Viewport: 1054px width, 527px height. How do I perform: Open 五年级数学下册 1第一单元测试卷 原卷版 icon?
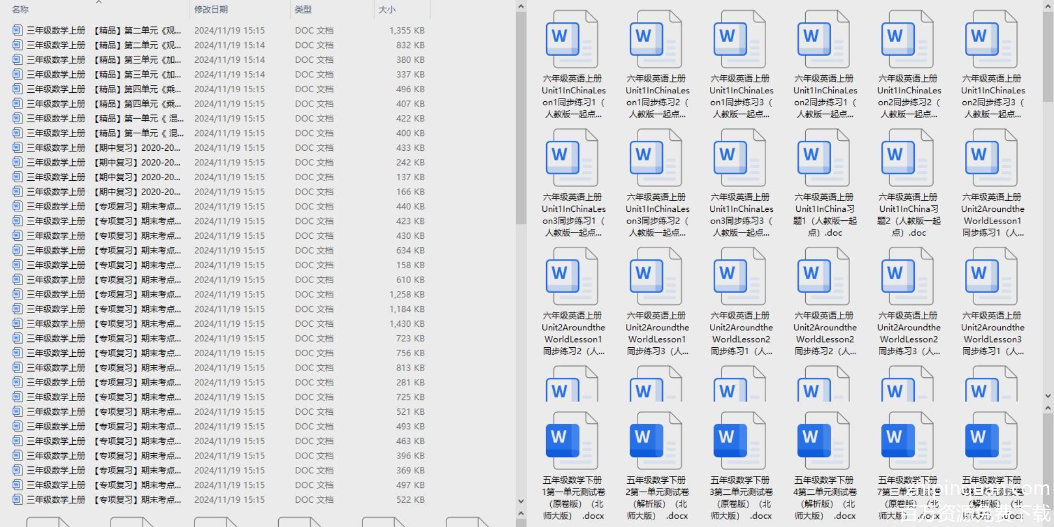coord(572,441)
